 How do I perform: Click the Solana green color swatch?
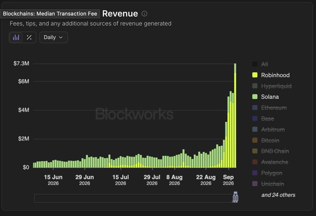255,97
